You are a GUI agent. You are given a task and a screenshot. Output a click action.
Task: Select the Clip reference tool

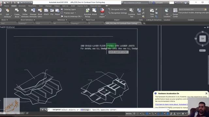click(x=52, y=12)
